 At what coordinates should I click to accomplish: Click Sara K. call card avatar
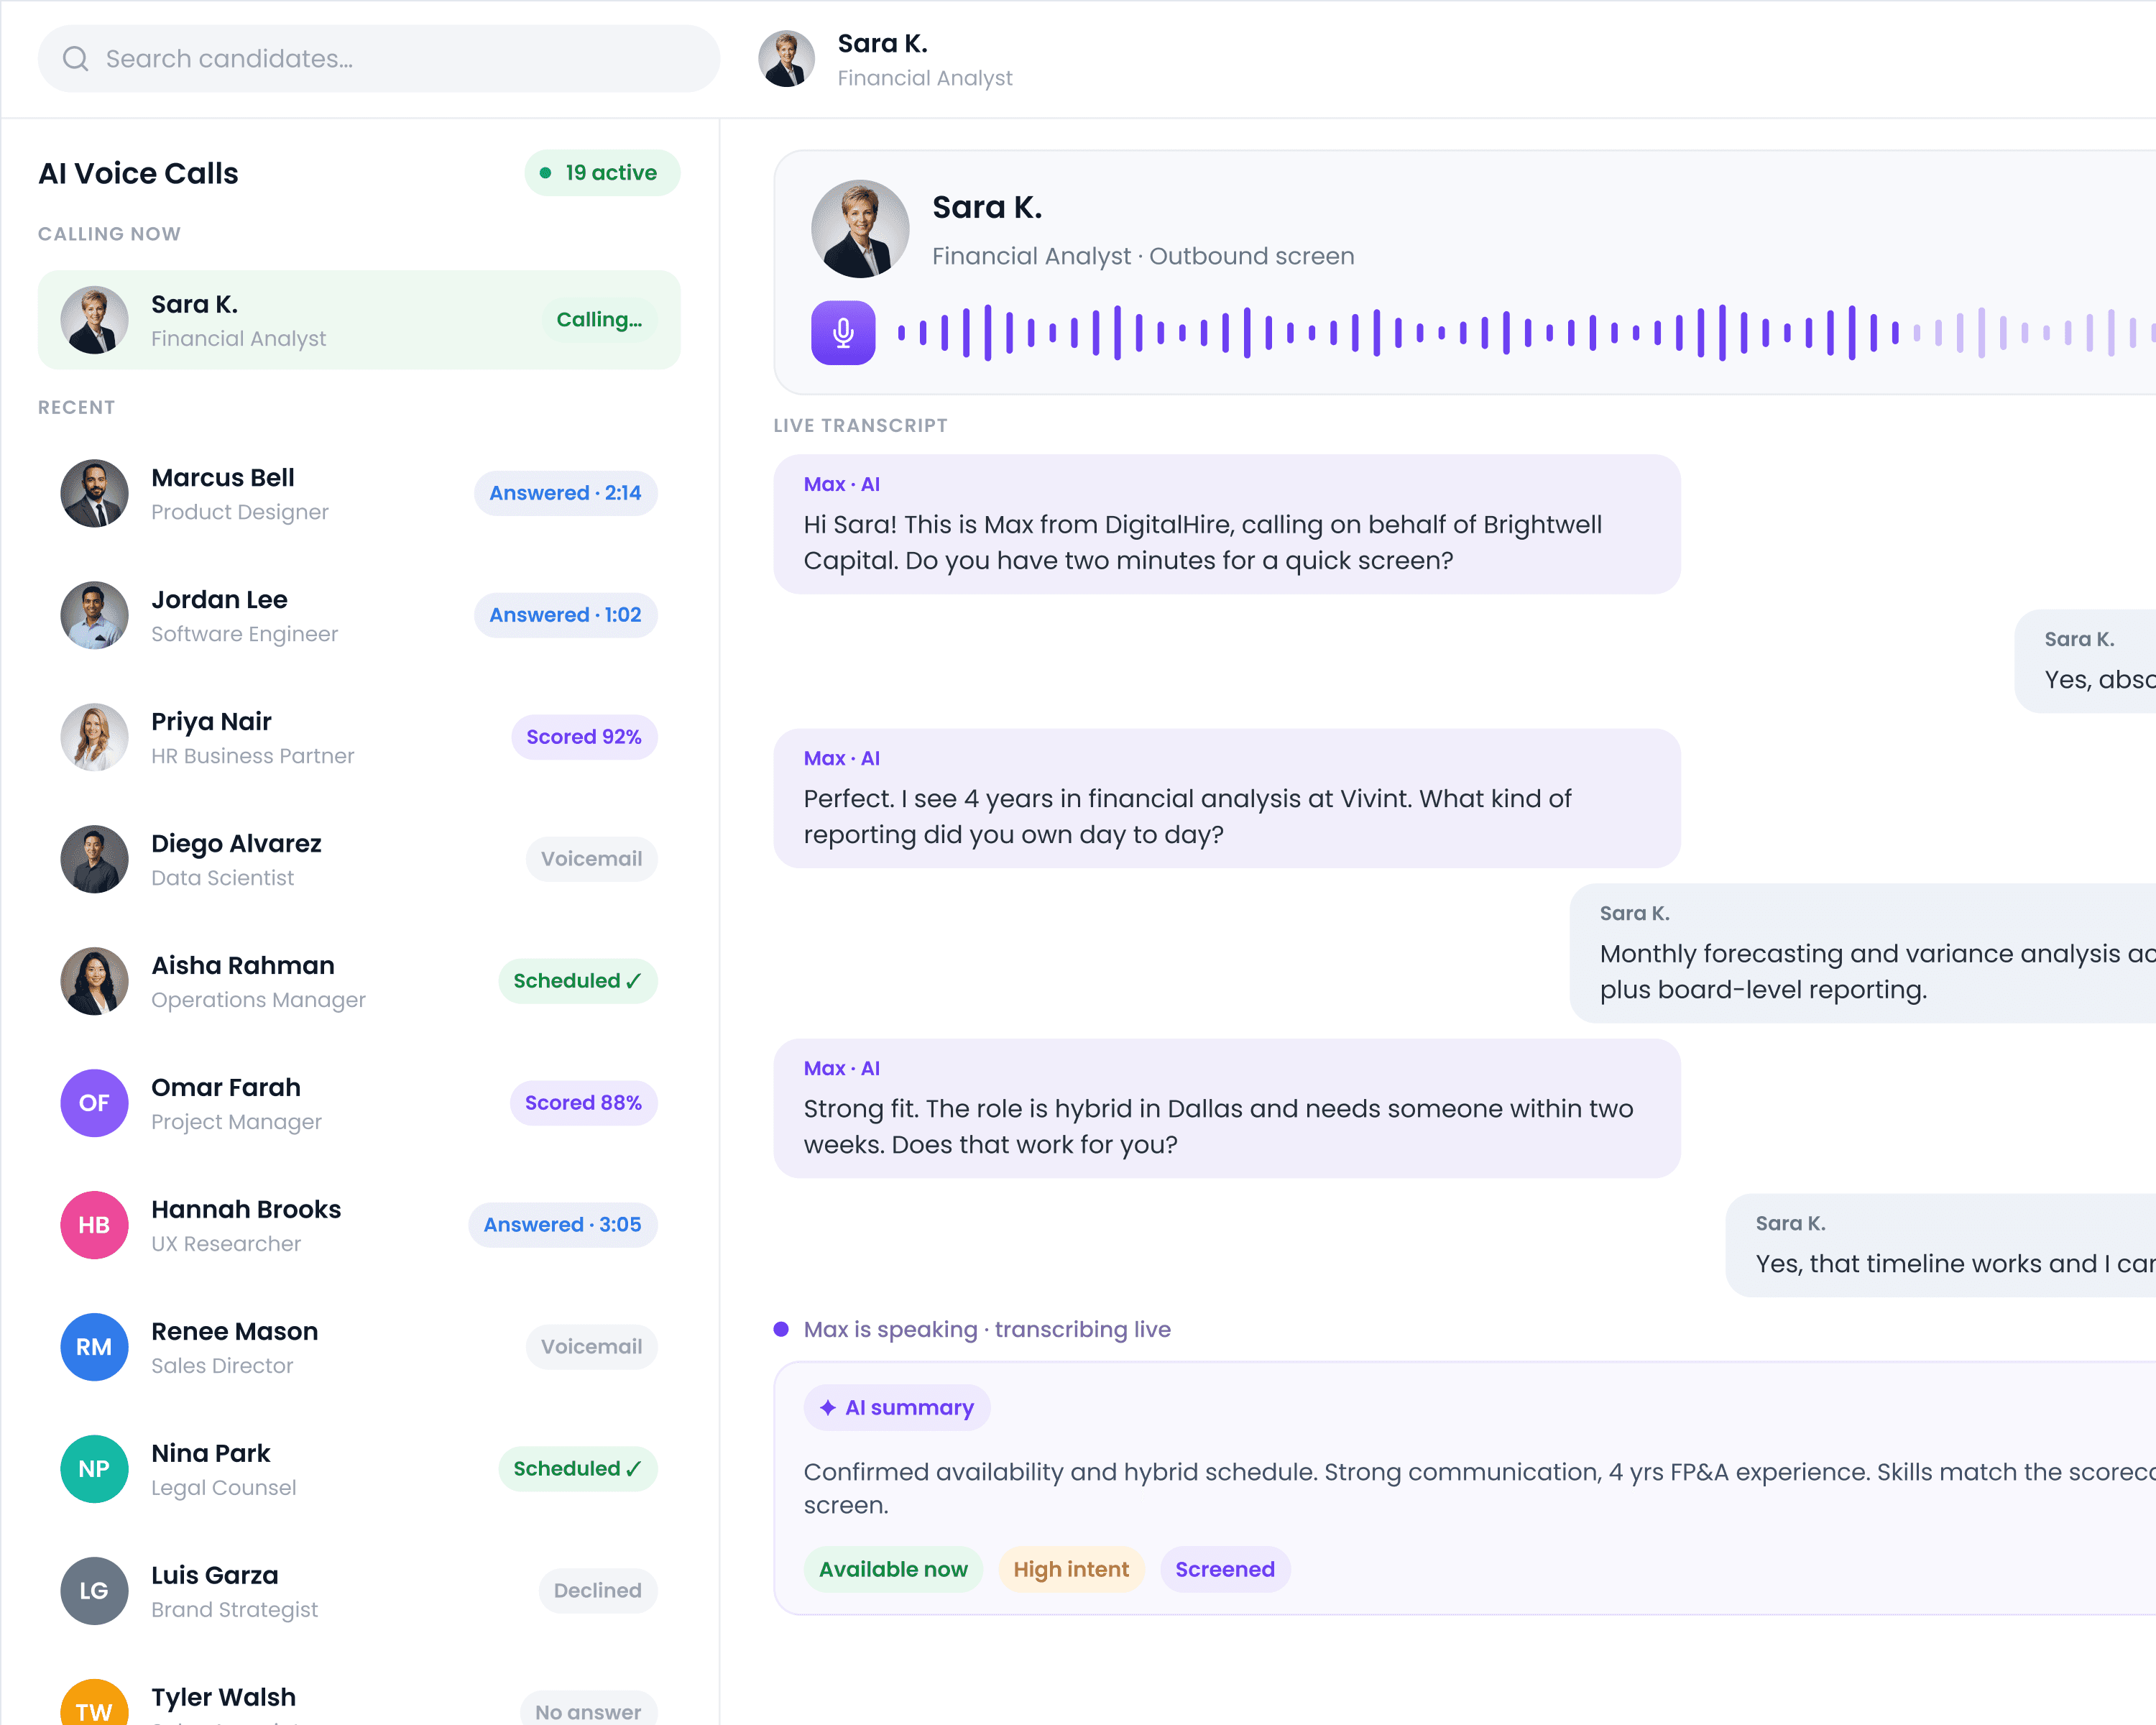pyautogui.click(x=860, y=229)
